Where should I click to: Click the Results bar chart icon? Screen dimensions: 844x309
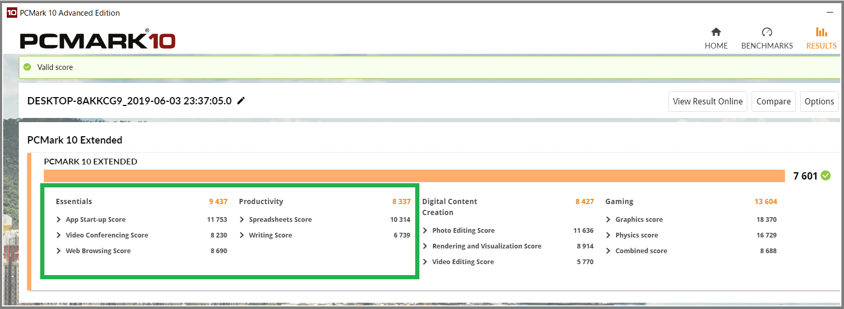(822, 32)
